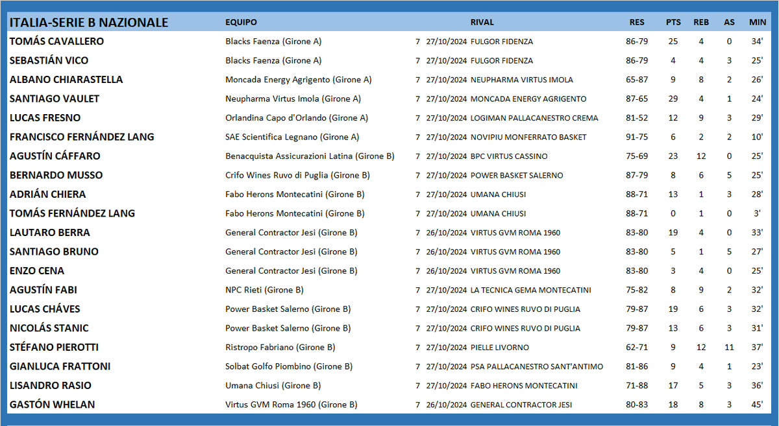The height and width of the screenshot is (426, 779).
Task: Select rival PIELLE LIVORNO
Action: coord(500,348)
